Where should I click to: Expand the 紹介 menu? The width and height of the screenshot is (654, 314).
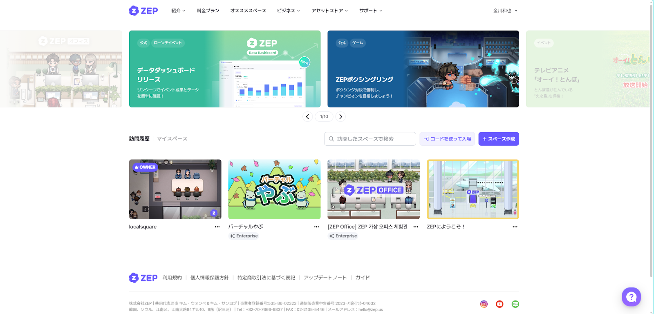[178, 11]
